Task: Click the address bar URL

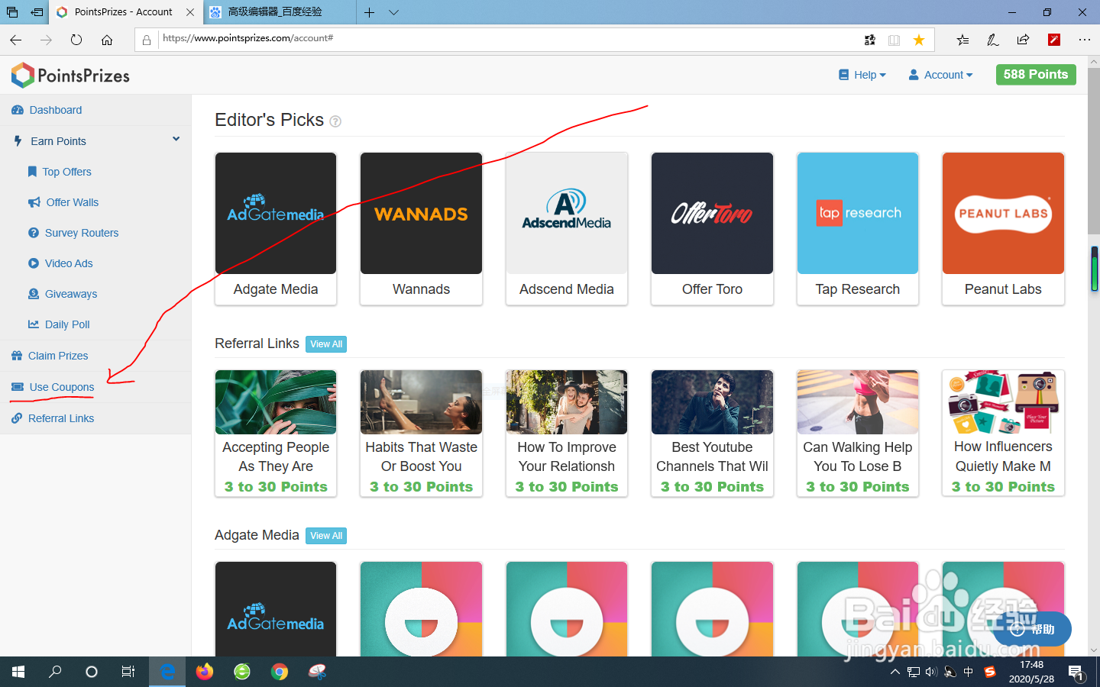Action: click(x=247, y=38)
